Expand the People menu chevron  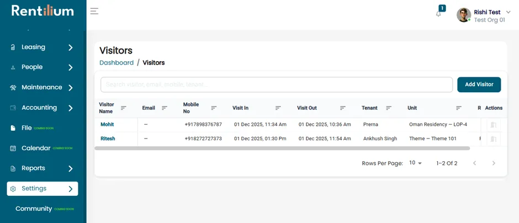71,68
